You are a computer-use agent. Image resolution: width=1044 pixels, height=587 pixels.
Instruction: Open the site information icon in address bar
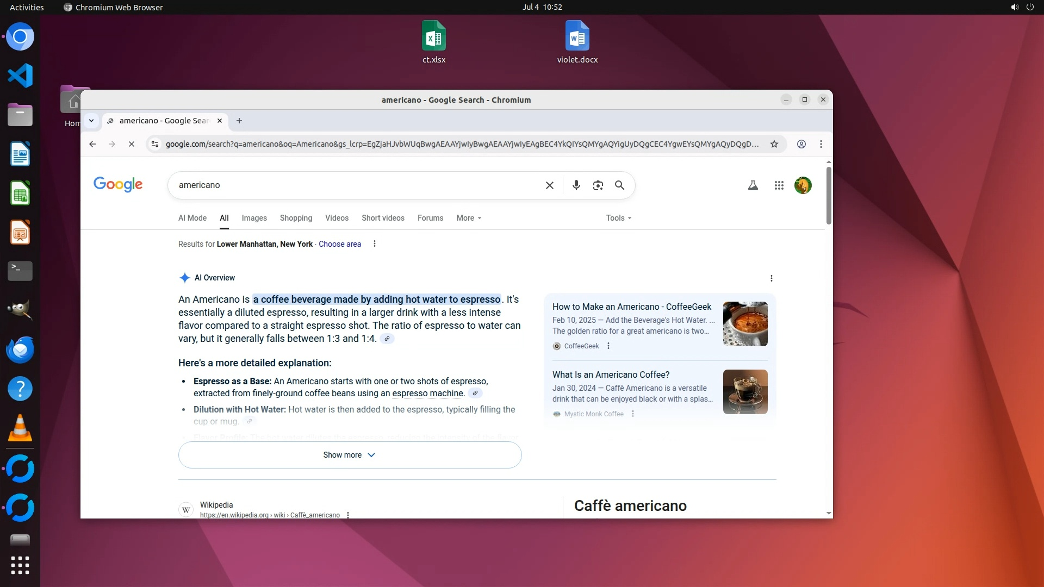coord(155,144)
